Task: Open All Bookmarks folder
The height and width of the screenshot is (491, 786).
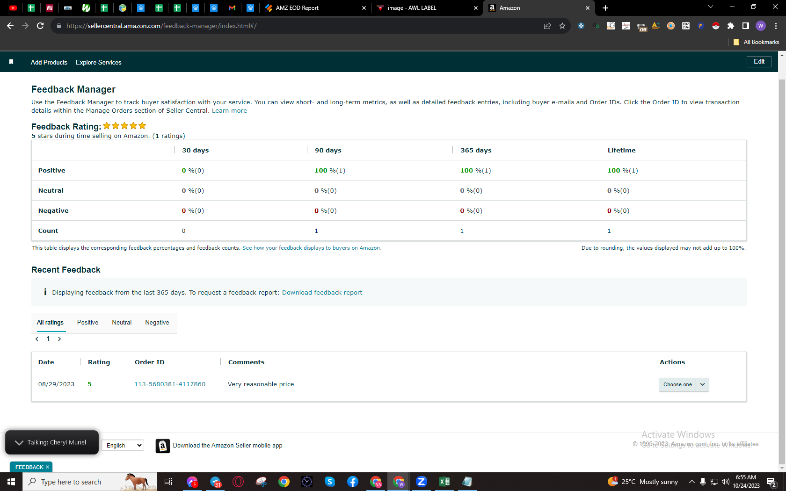Action: (756, 42)
